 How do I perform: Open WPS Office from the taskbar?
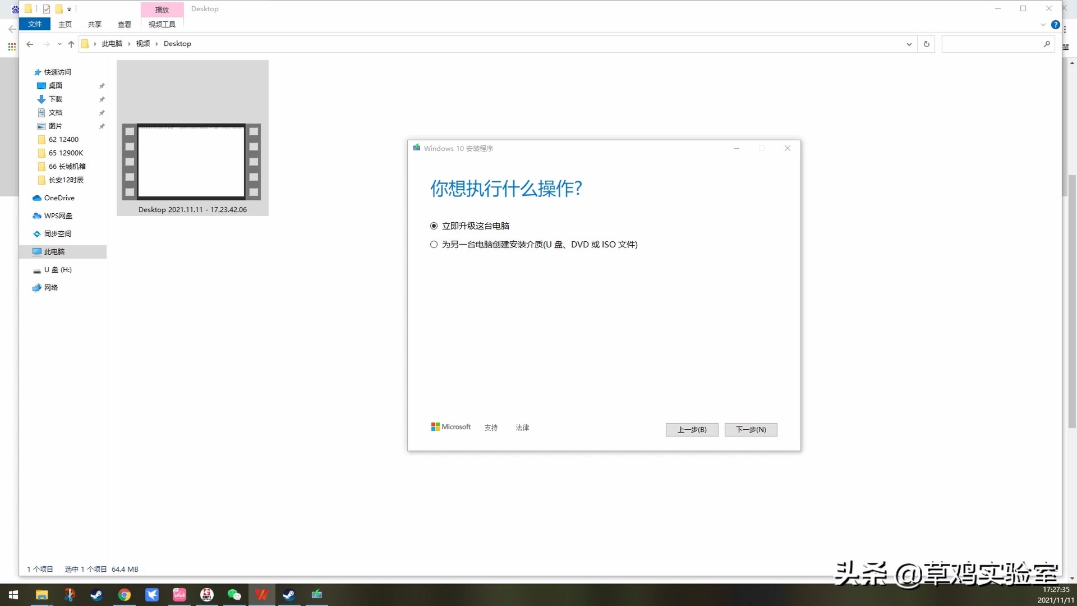coord(261,594)
